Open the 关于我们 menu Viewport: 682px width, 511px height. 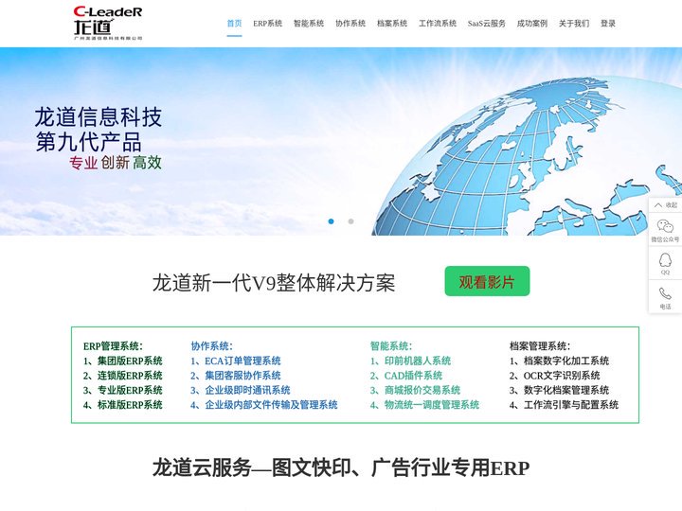point(574,24)
